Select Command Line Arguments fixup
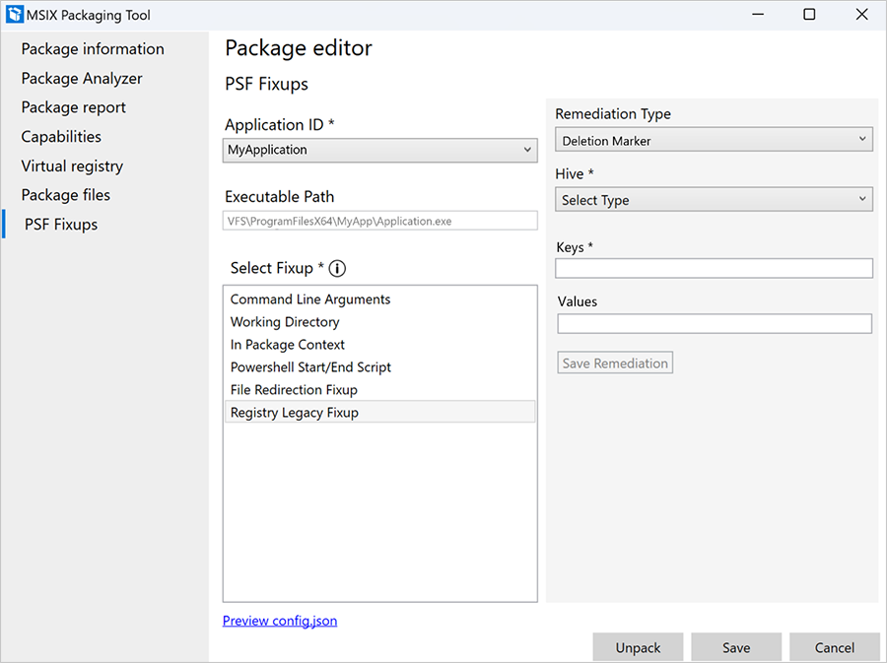Image resolution: width=887 pixels, height=663 pixels. [379, 299]
